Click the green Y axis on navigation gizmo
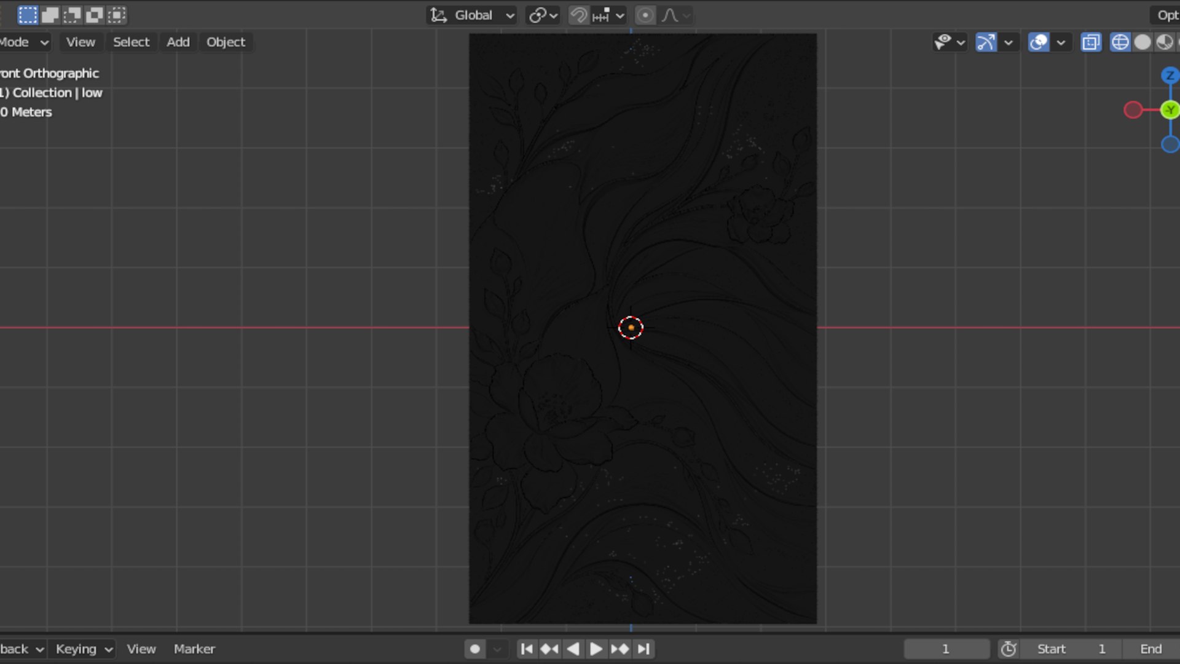 (1170, 110)
